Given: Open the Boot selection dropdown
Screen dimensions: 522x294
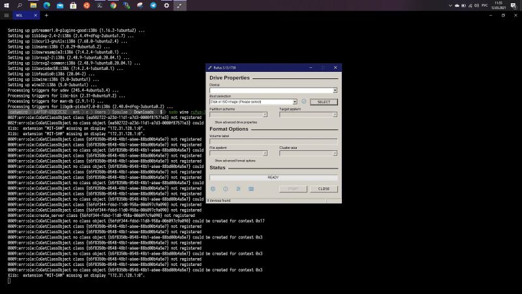Looking at the screenshot, I should click(253, 102).
